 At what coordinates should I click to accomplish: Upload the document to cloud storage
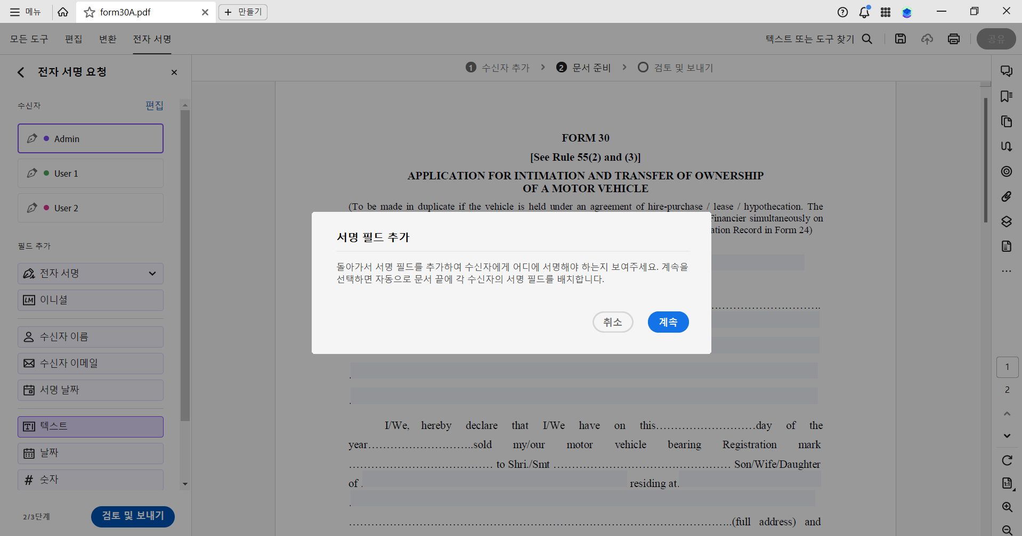pos(927,38)
